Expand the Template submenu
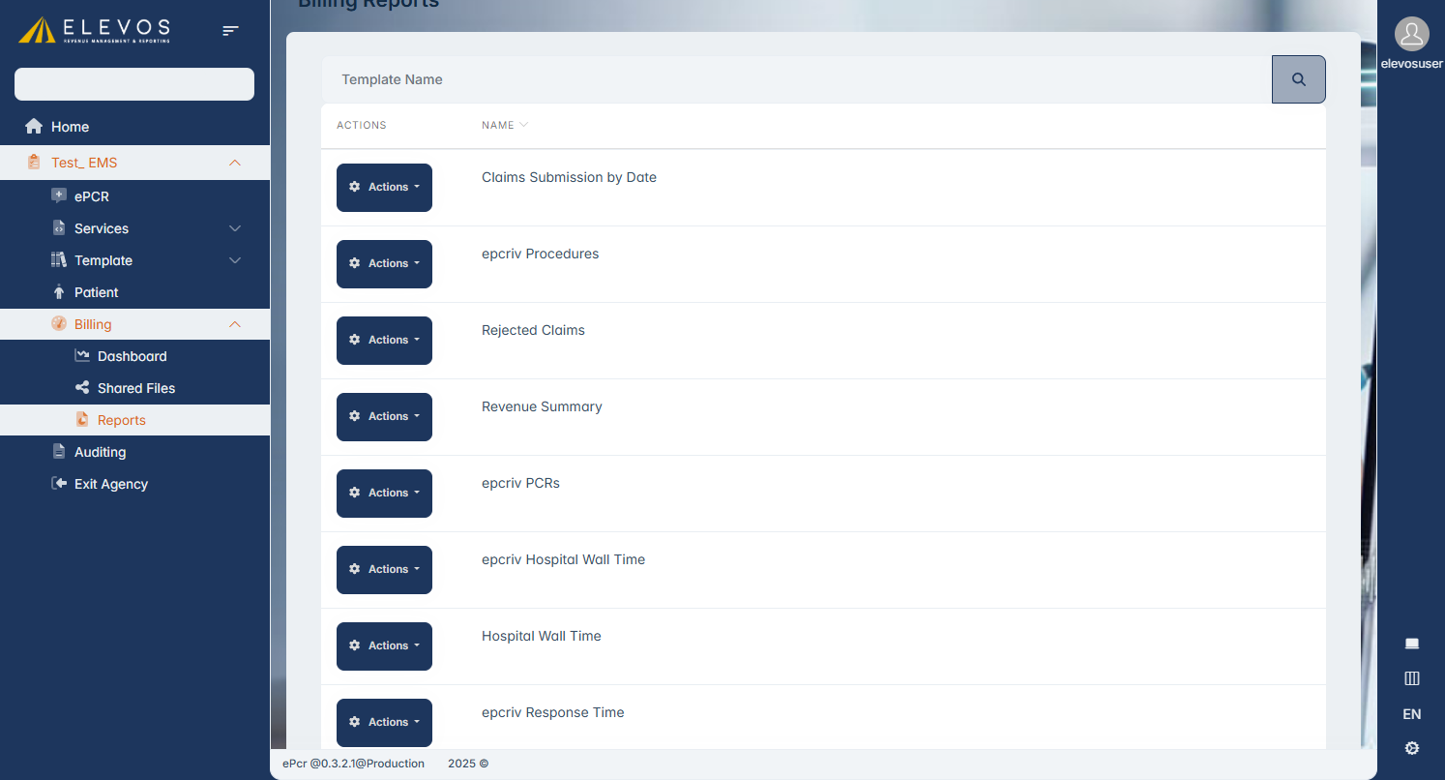Image resolution: width=1445 pixels, height=780 pixels. click(234, 260)
